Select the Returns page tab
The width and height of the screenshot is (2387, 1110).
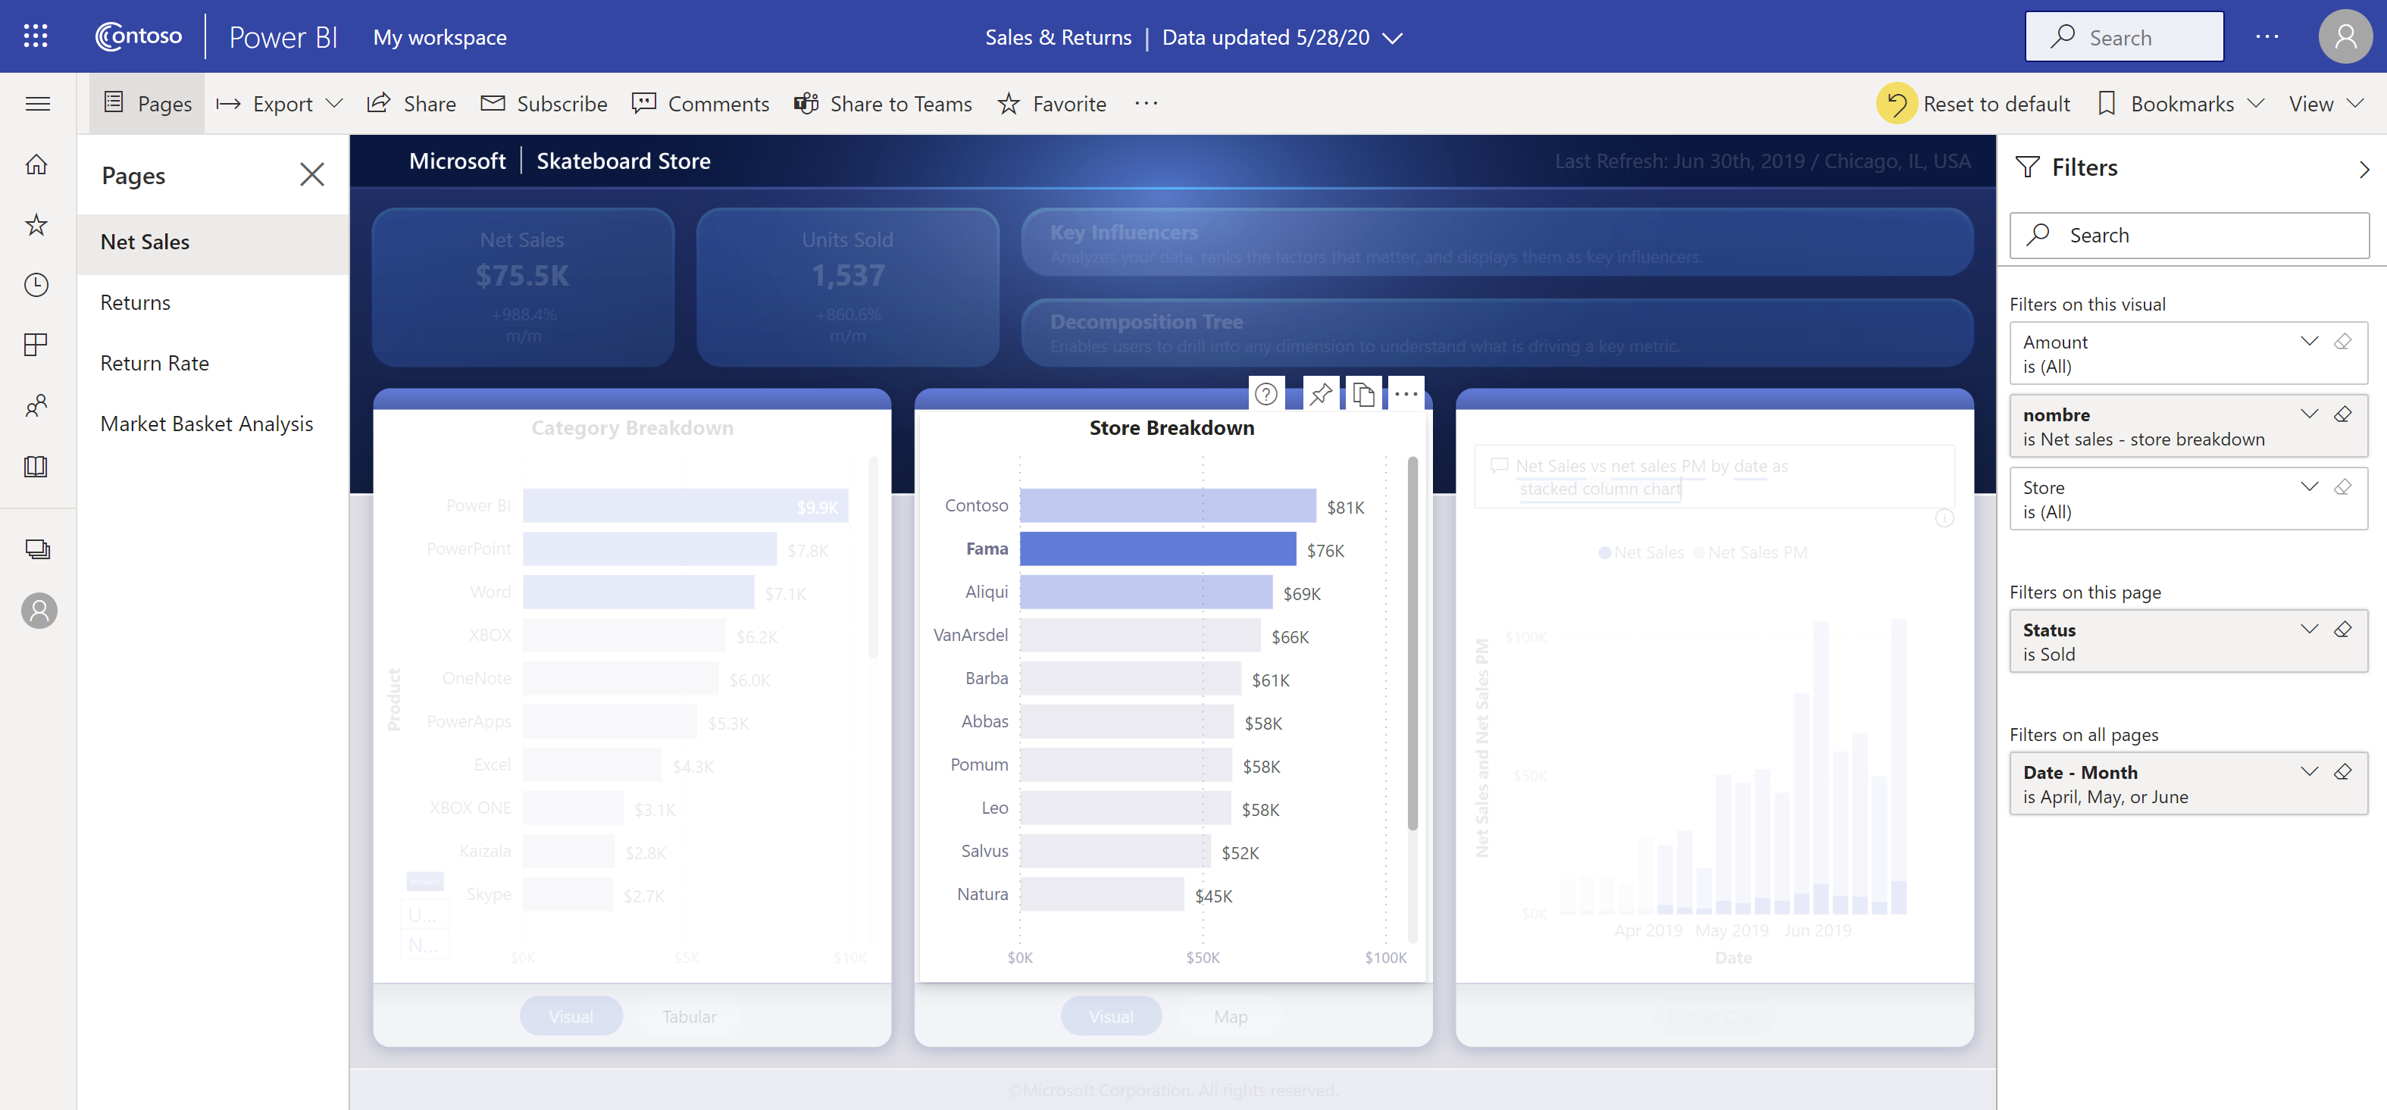(136, 302)
